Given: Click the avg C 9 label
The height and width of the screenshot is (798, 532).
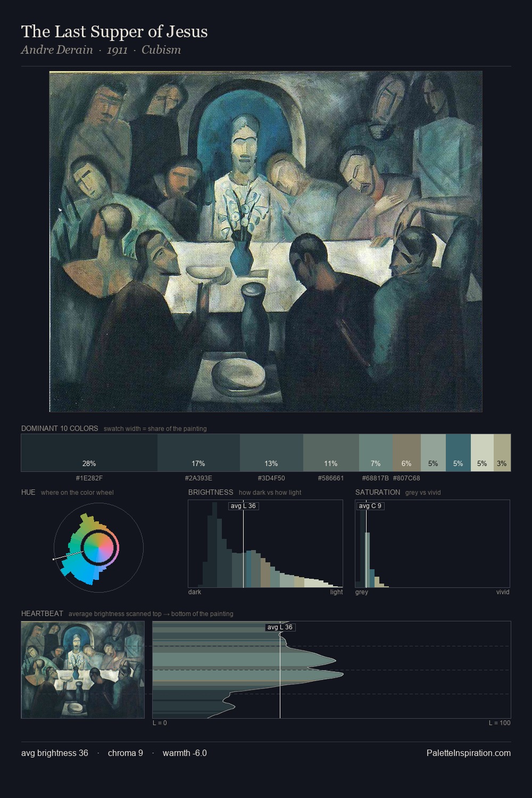Looking at the screenshot, I should [x=370, y=506].
